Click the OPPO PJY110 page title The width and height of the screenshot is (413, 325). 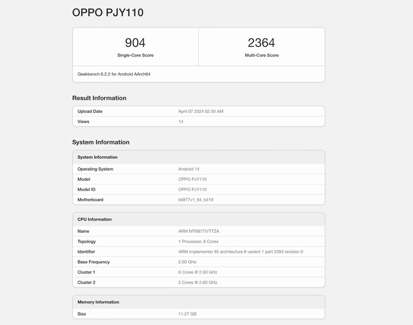[x=108, y=12]
